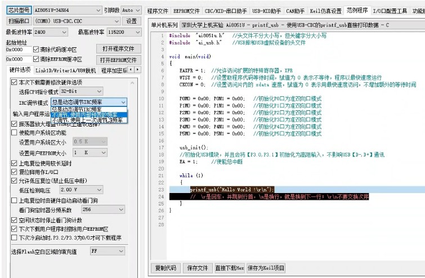This screenshot has width=425, height=278.
Task: Select 不调节,使用上一次调节的频率 option
Action: 89,120
